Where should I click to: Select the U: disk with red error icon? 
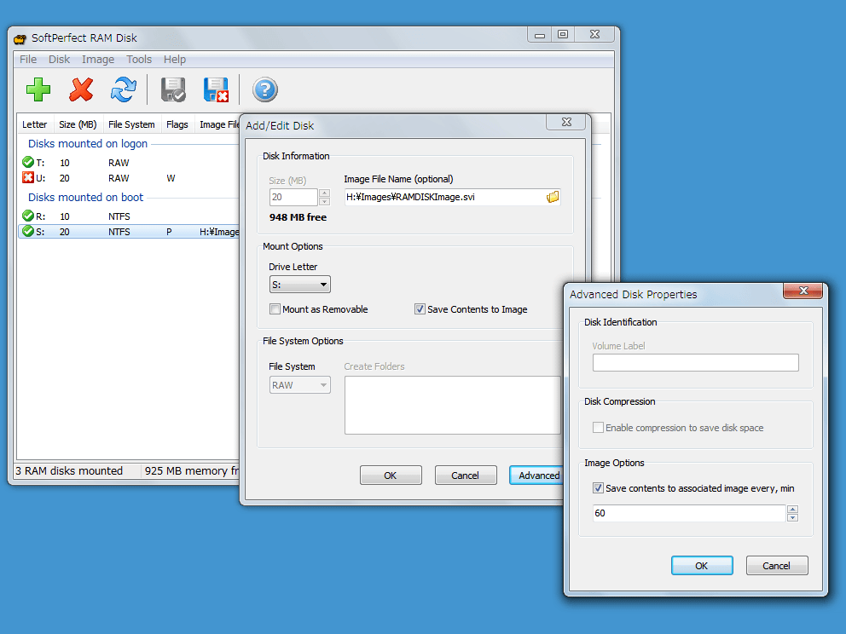[x=40, y=178]
